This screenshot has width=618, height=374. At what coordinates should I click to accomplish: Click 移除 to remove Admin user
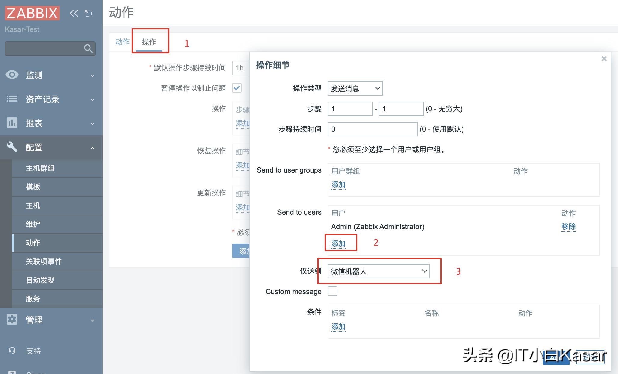pyautogui.click(x=568, y=227)
